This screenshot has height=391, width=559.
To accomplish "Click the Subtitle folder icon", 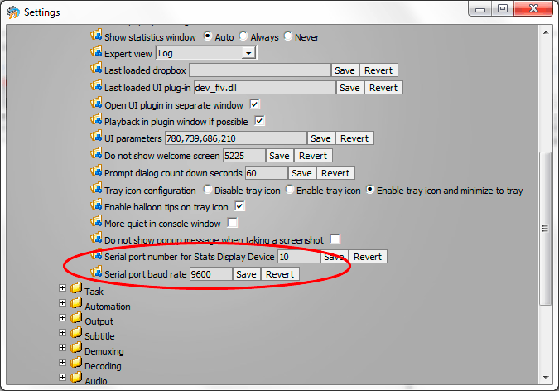I will (x=77, y=336).
